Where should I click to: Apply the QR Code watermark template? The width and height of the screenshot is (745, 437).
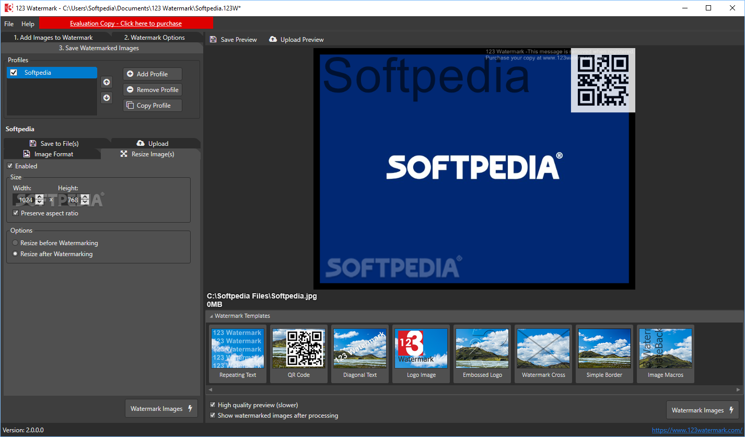pos(299,354)
